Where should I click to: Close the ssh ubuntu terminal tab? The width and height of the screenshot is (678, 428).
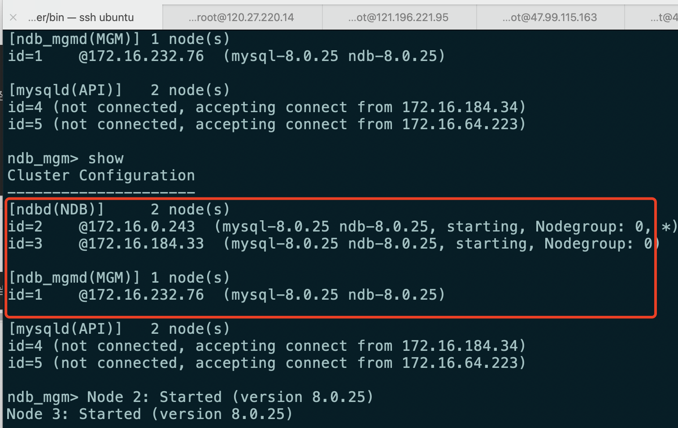point(13,17)
